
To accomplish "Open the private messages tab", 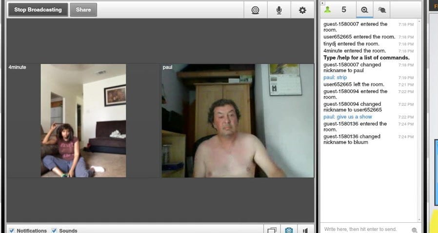I will tap(382, 10).
